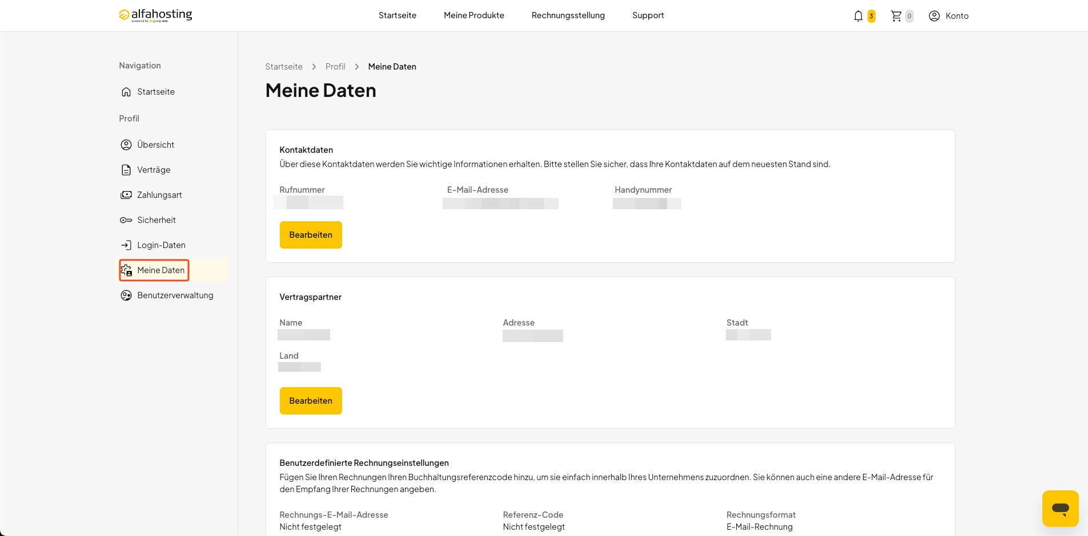Click the Übersicht profile icon

[x=126, y=145]
